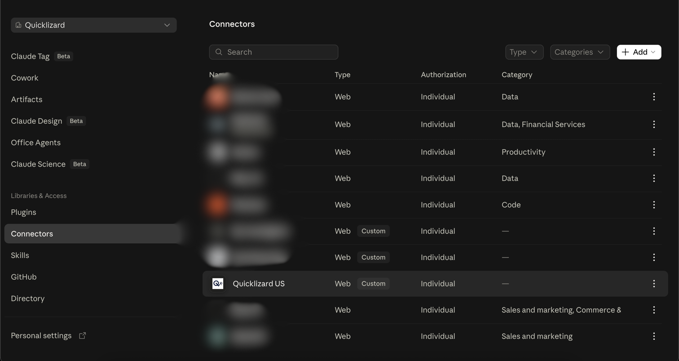Viewport: 679px width, 361px height.
Task: Click the Custom badge in Quicklizard US row
Action: (373, 284)
